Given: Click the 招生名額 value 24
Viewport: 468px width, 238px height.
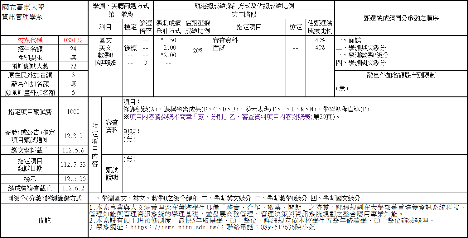Looking at the screenshot, I should click(73, 49).
